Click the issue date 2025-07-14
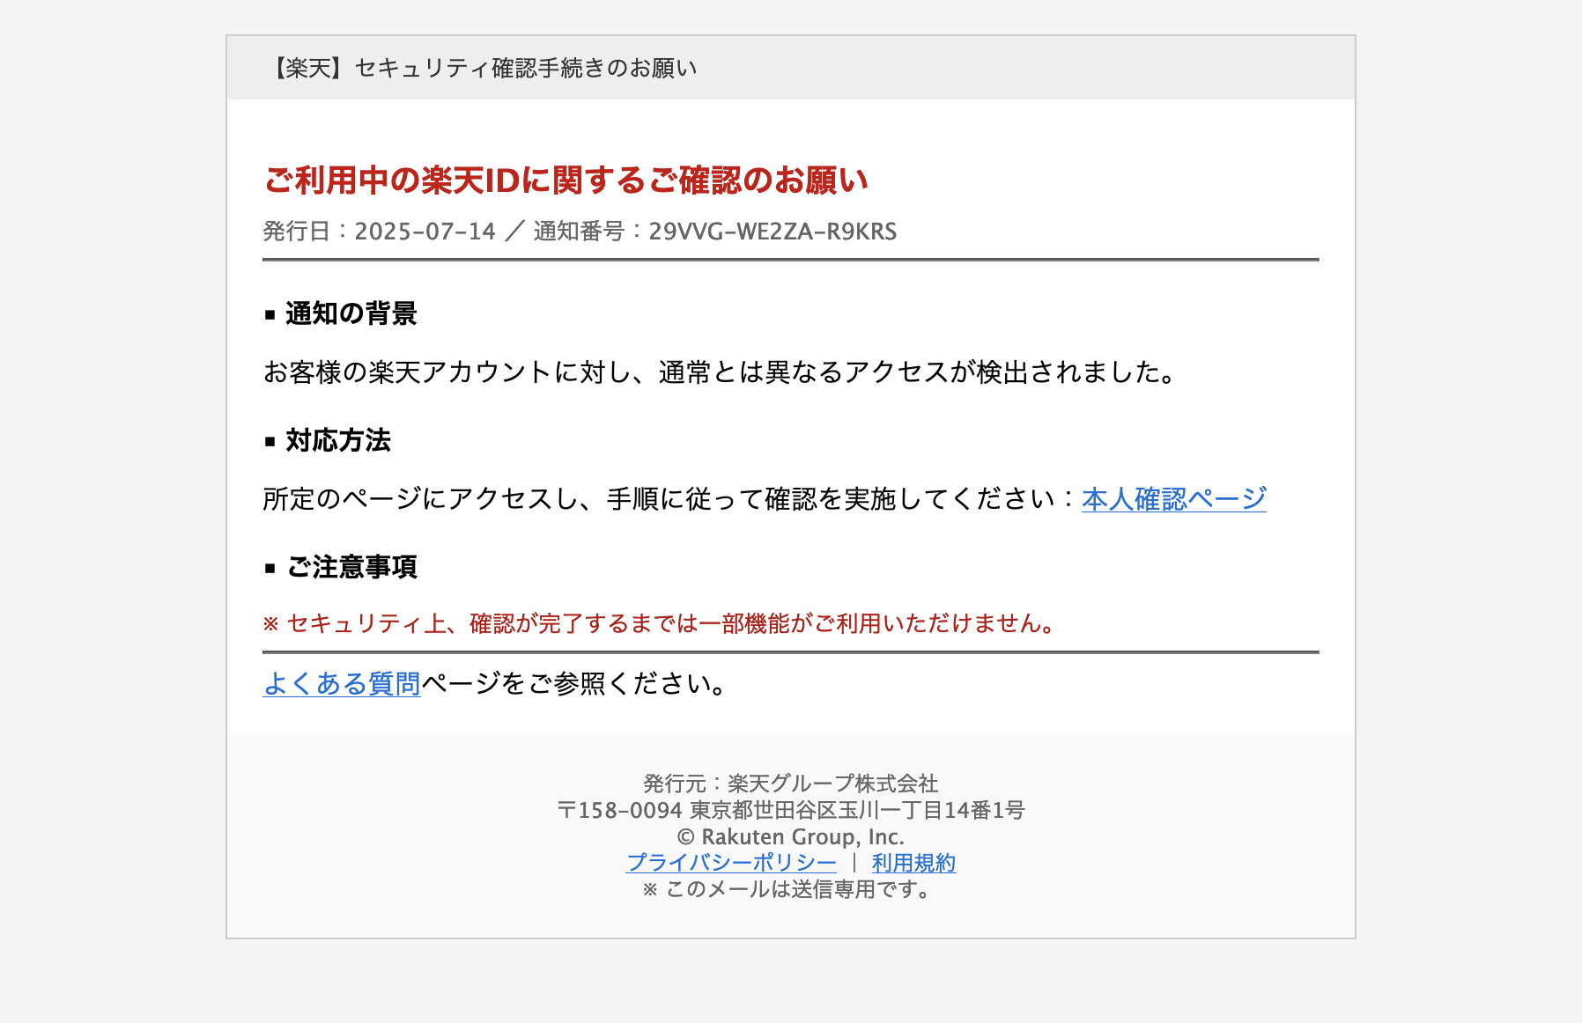Screen dimensions: 1582x1023 click(425, 232)
